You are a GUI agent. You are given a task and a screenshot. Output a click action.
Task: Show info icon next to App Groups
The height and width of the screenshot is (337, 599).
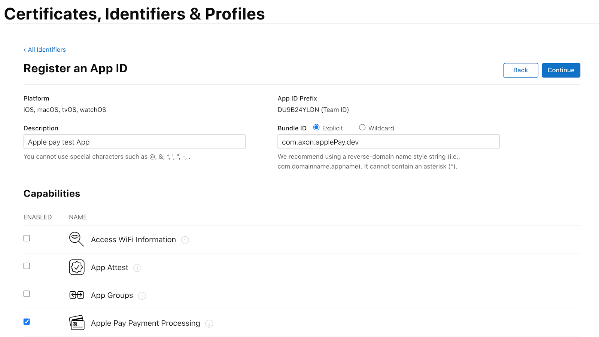coord(142,296)
